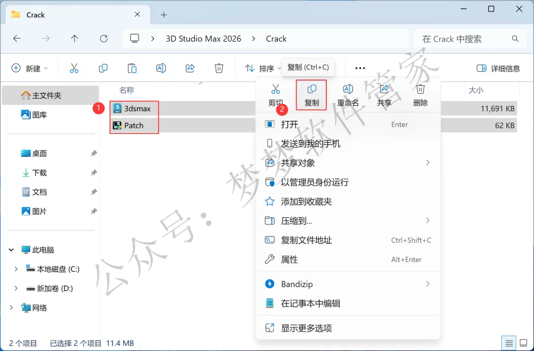The image size is (534, 351).
Task: Click the This PC monitor icon in address bar
Action: [x=134, y=39]
